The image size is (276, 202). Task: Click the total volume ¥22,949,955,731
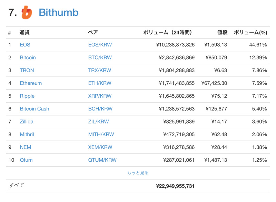[175, 186]
